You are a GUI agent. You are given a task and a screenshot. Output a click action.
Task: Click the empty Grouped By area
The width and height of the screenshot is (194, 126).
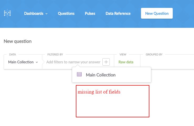tap(167, 62)
